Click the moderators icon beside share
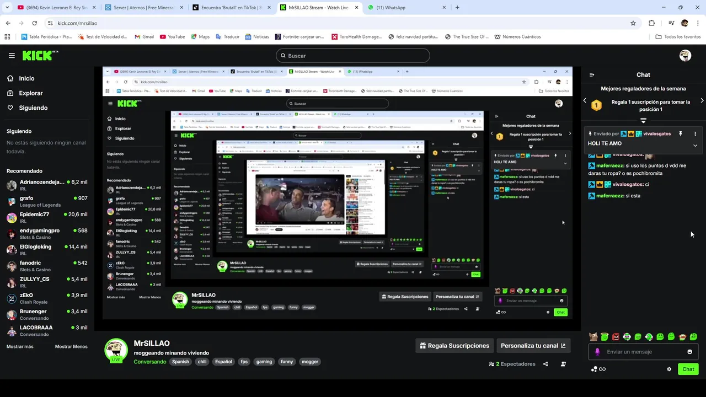Screen dimensions: 706x397 pos(563,364)
